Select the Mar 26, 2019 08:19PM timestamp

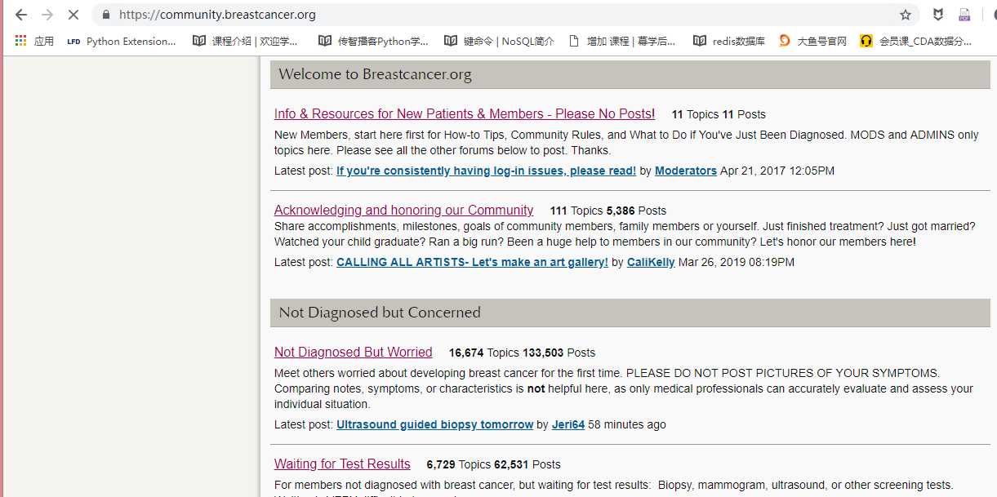737,262
